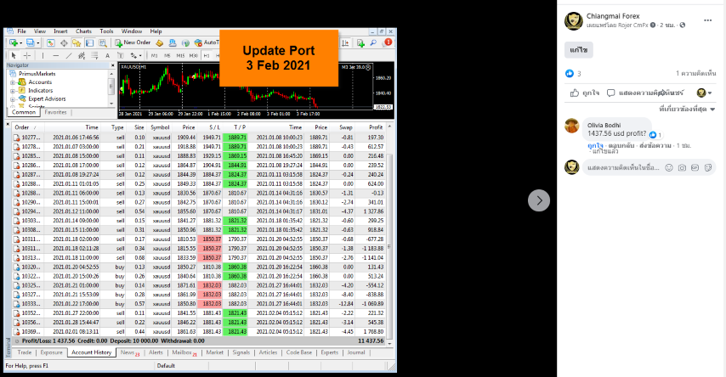
Task: Open the ที่เกี่ยวข้องที่สุด comment sort dropdown
Action: point(687,110)
